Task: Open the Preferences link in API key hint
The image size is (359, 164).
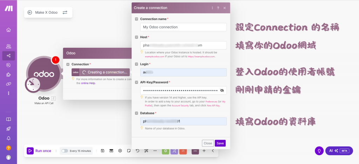Action: click(x=211, y=101)
